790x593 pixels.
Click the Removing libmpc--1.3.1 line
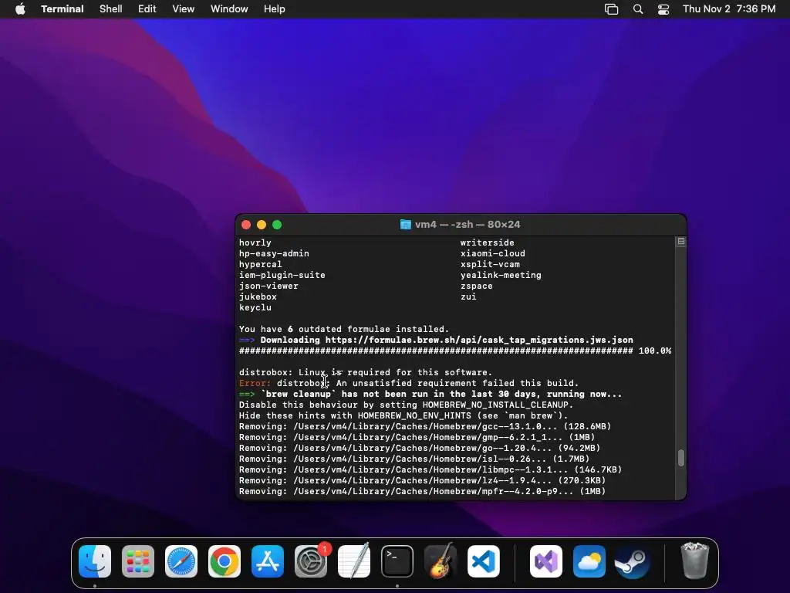click(x=430, y=470)
